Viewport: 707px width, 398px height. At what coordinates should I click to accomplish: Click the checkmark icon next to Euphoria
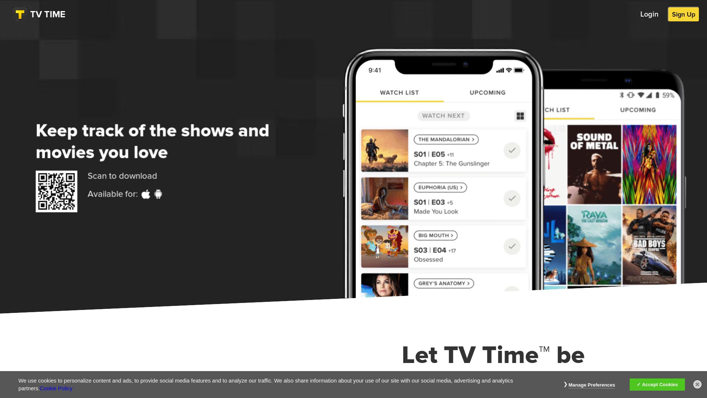[512, 198]
